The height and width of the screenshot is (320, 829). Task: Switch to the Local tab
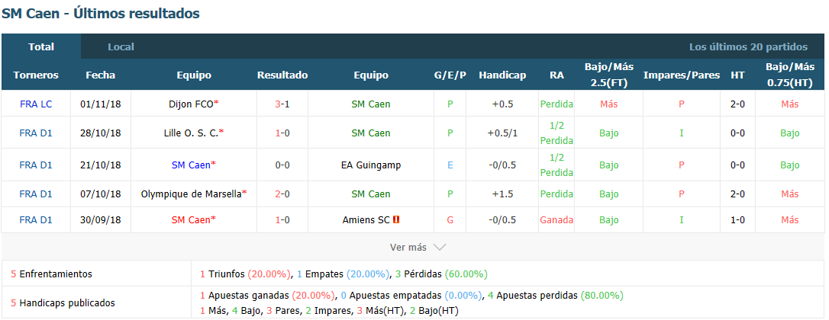pyautogui.click(x=121, y=46)
